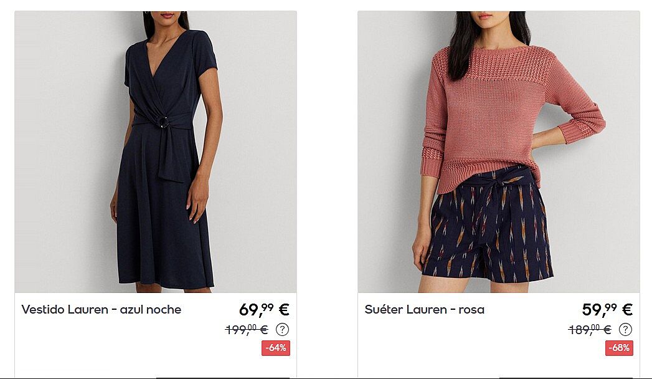
Task: Click the help icon beside 199,00 € price
Action: (x=282, y=330)
